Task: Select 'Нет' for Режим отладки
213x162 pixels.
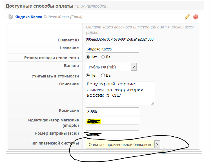Action: 88,57
